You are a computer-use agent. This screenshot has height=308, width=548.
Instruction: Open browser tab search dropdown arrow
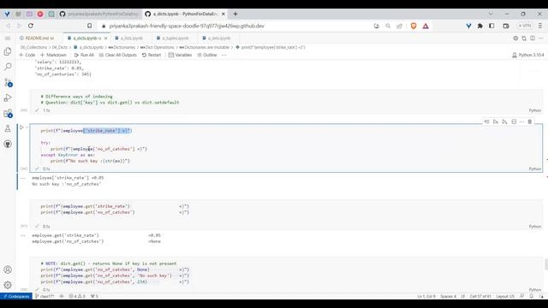click(x=491, y=14)
